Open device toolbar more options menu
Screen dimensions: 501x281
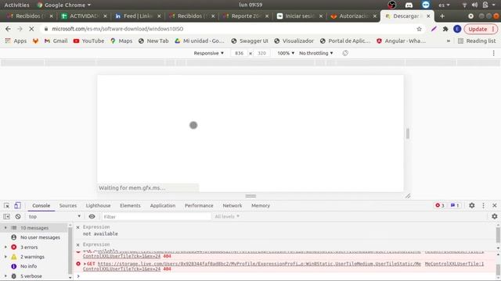[x=494, y=53]
